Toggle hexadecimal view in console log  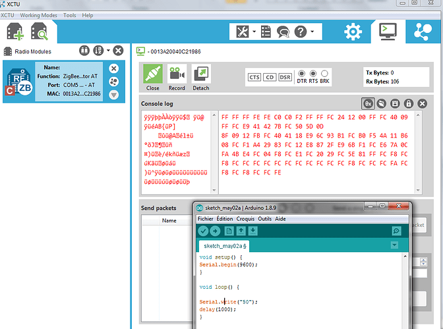click(368, 104)
